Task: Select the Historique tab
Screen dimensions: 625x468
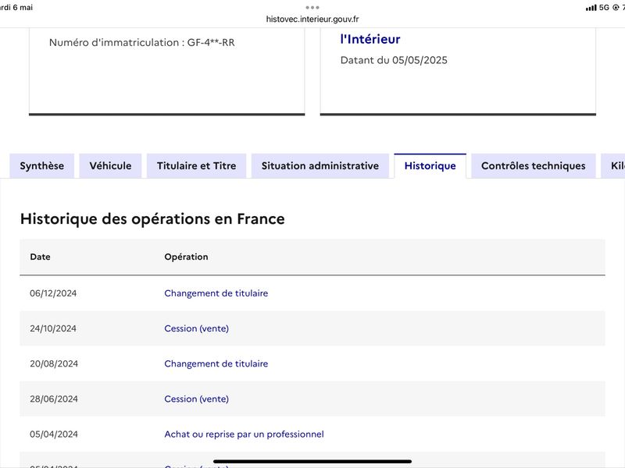Action: point(430,166)
